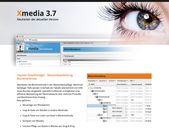Click the page icon of block [3]
The width and height of the screenshot is (169, 130).
(x=104, y=112)
